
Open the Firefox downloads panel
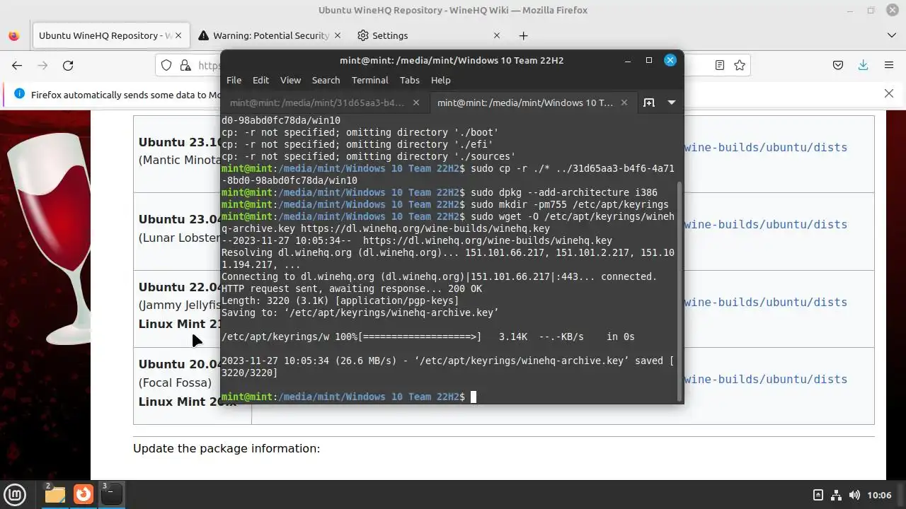[x=864, y=65]
